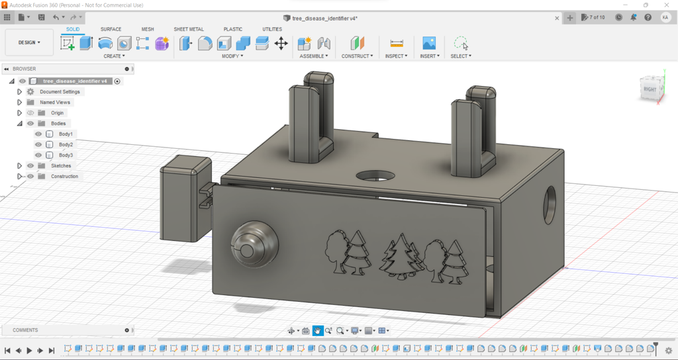Choose the Fillet tool in Modify
Image resolution: width=678 pixels, height=360 pixels.
point(205,44)
